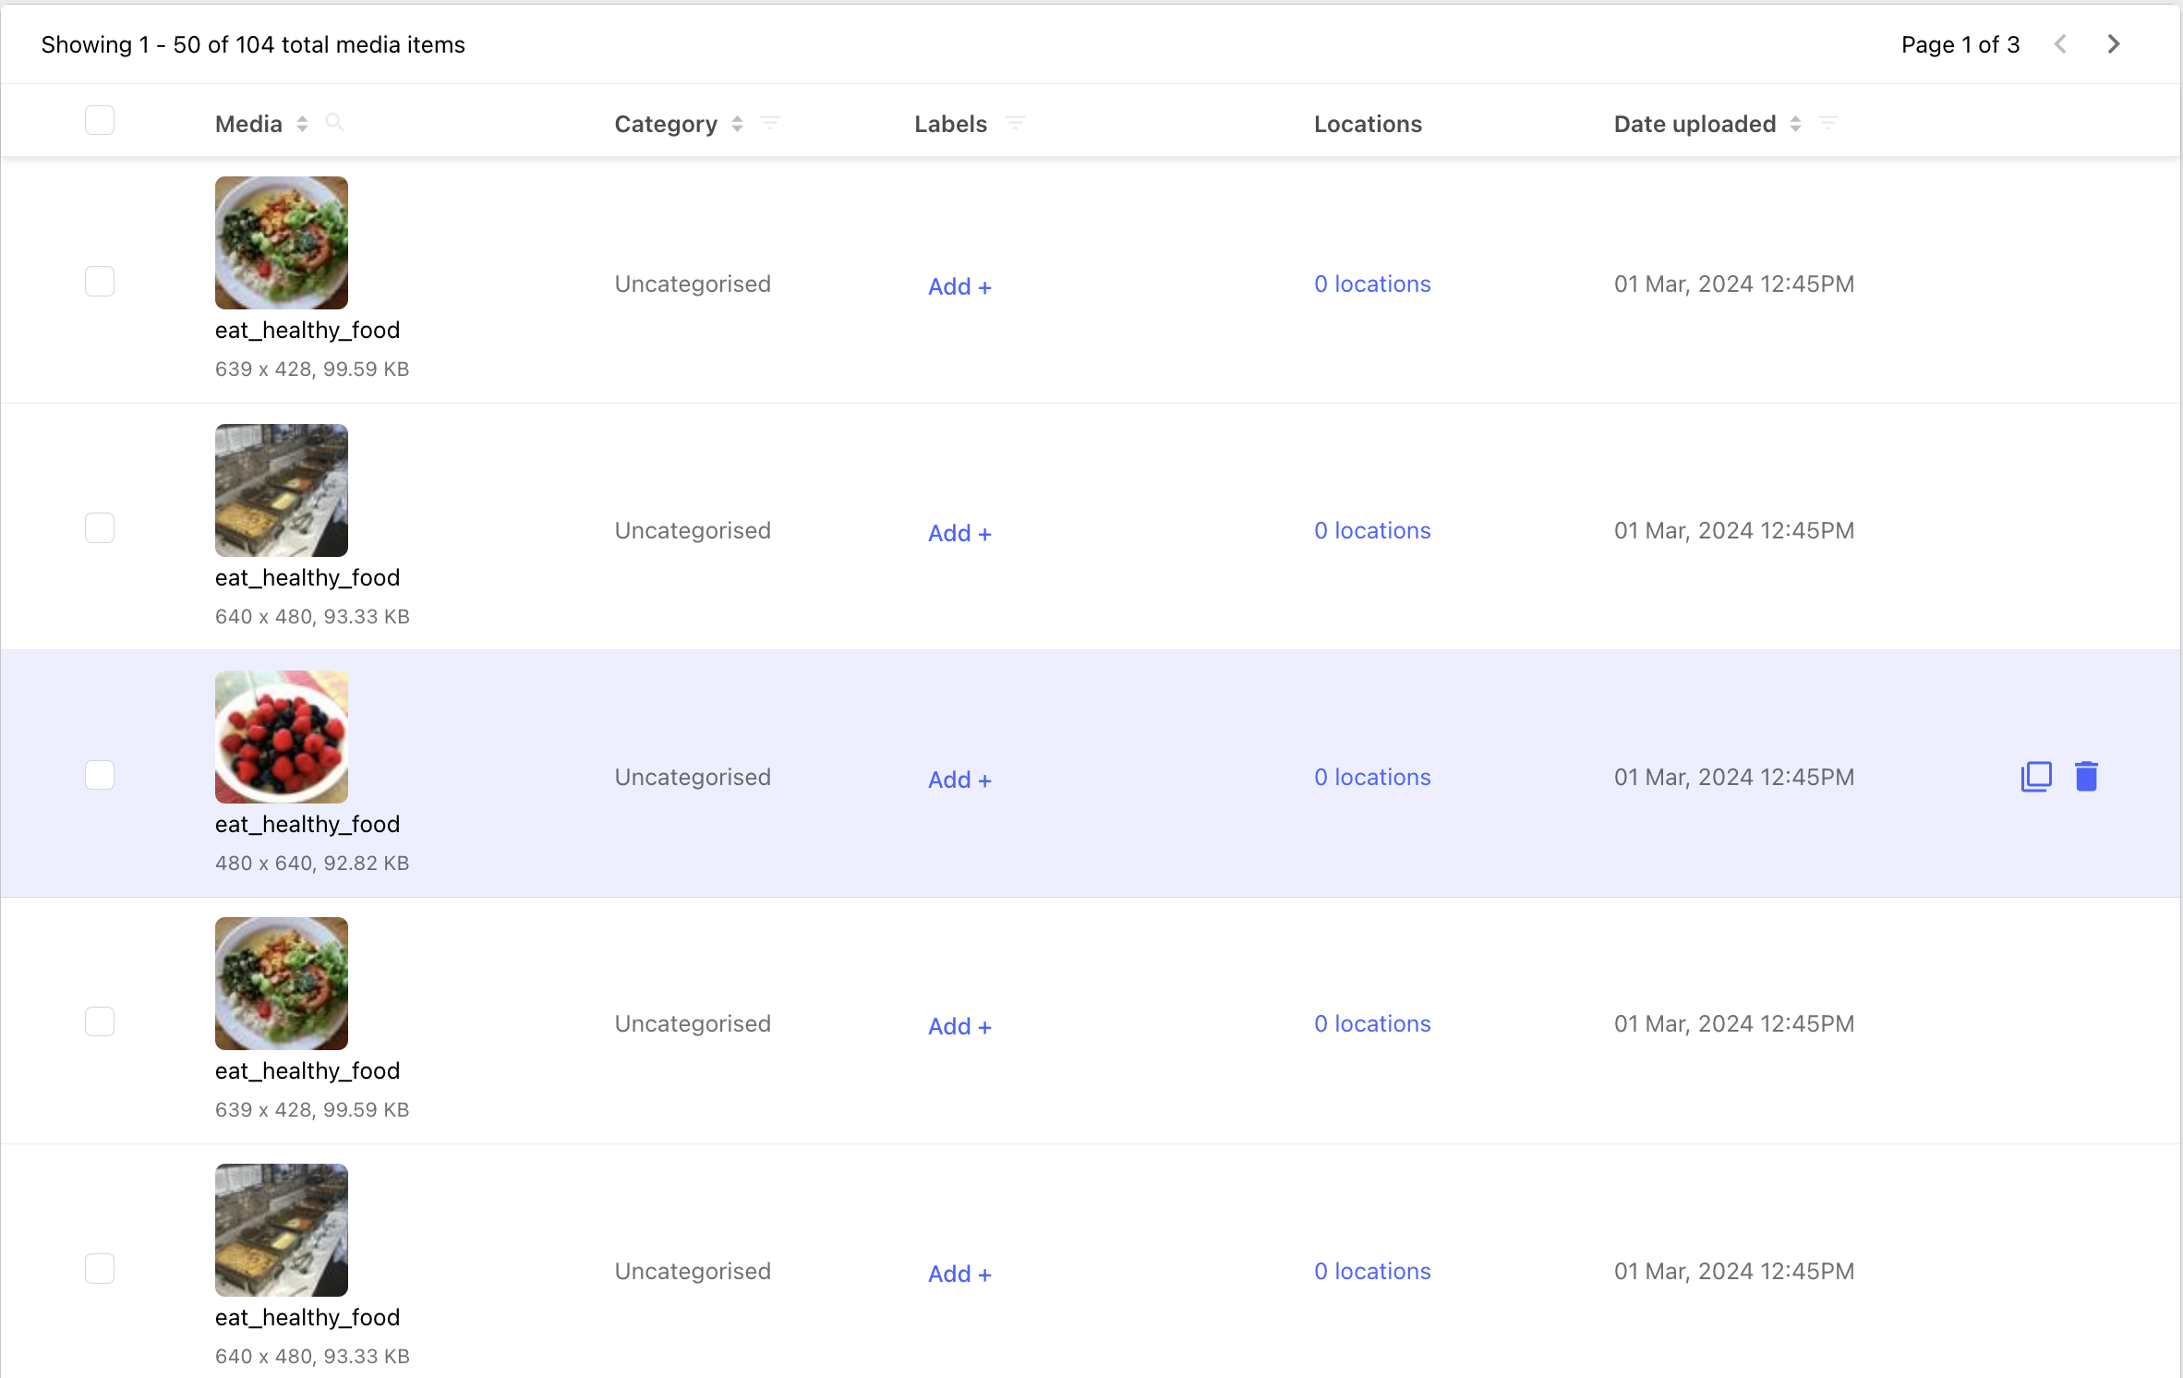
Task: Select the first buffet trays row checkbox
Action: (100, 528)
